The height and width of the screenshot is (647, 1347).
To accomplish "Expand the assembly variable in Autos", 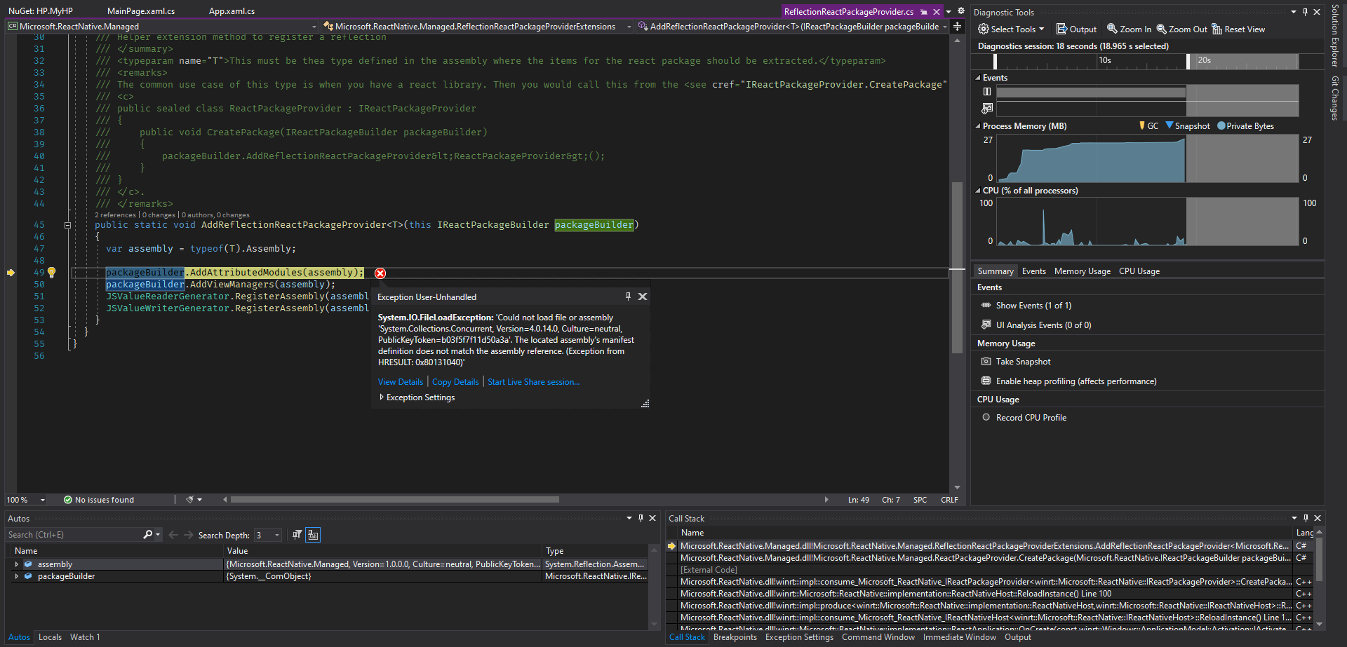I will coord(17,564).
